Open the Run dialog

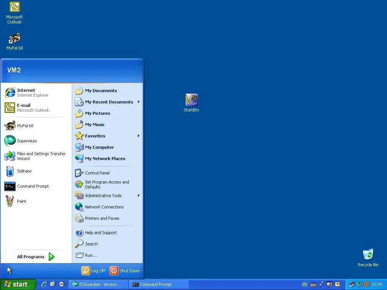[x=108, y=255]
